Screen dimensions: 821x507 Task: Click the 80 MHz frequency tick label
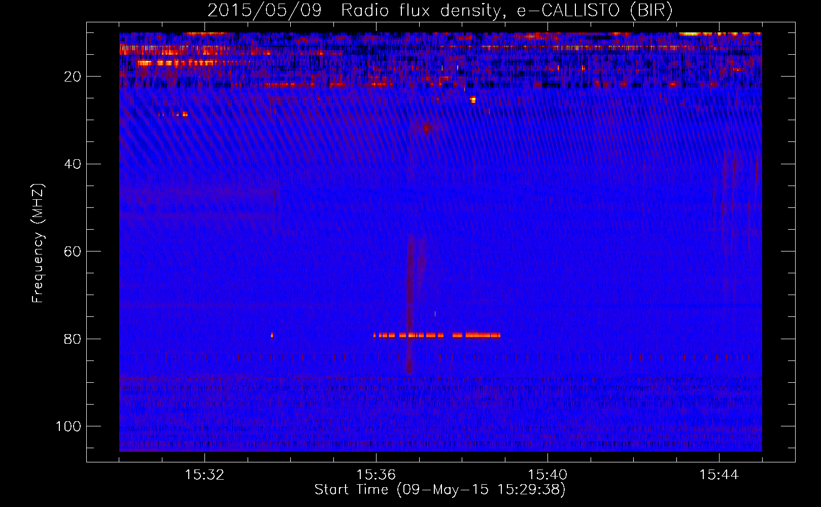pyautogui.click(x=73, y=339)
